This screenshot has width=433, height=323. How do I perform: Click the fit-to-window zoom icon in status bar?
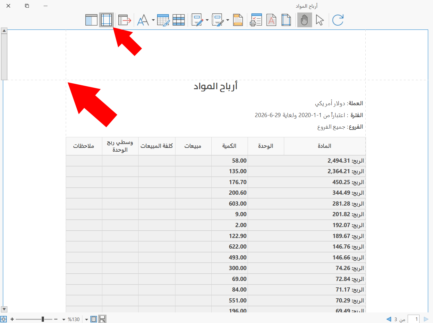coord(4,319)
